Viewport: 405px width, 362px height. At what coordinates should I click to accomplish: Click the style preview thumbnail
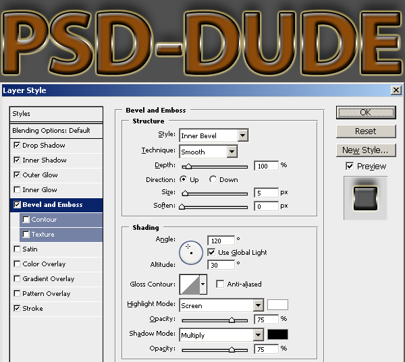coord(365,198)
